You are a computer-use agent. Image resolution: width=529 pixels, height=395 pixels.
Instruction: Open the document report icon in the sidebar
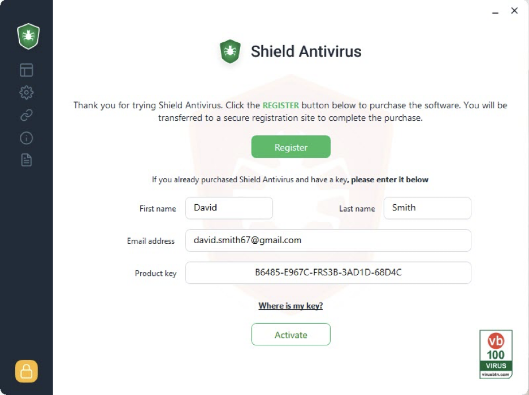point(27,160)
